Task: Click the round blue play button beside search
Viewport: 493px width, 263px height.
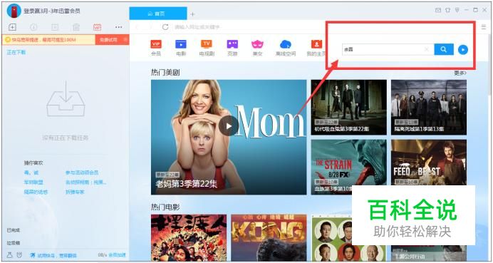Action: point(463,49)
